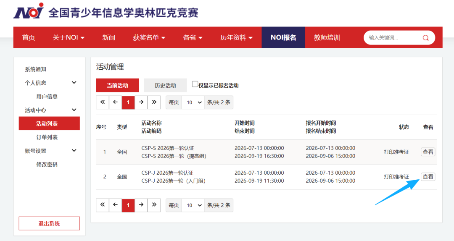The width and height of the screenshot is (454, 241).
Task: Switch to 历史活动 tab
Action: [x=165, y=85]
